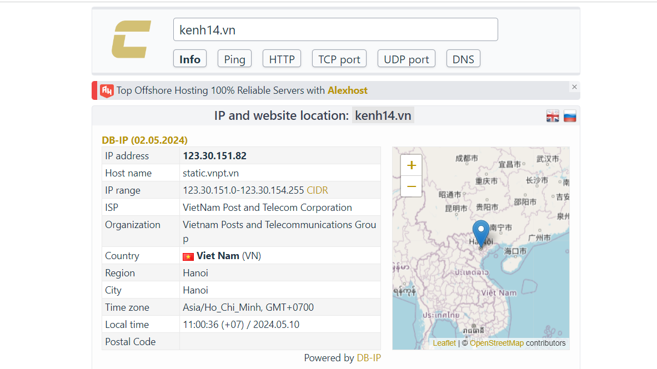Viewport: 657px width, 369px height.
Task: Open the OpenStreetMap contributors link
Action: (496, 343)
